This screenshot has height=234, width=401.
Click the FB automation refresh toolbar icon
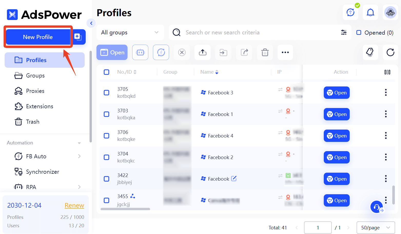click(x=161, y=52)
